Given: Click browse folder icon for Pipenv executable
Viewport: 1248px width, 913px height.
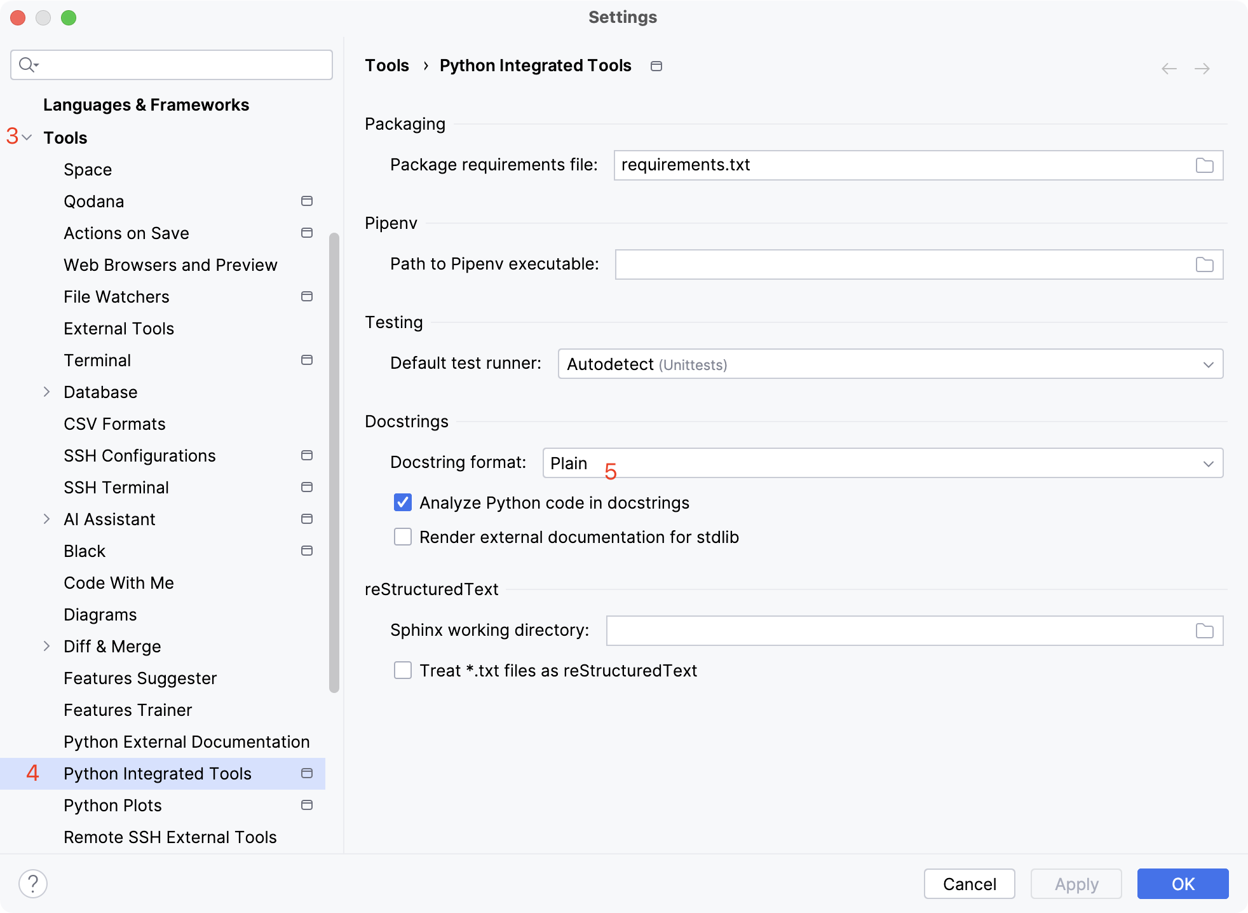Looking at the screenshot, I should coord(1204,264).
